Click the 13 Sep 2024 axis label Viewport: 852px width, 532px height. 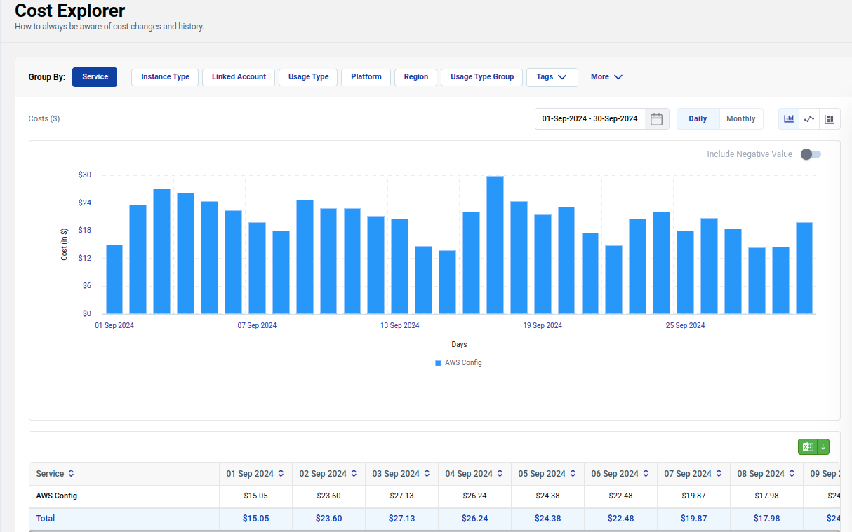(400, 326)
